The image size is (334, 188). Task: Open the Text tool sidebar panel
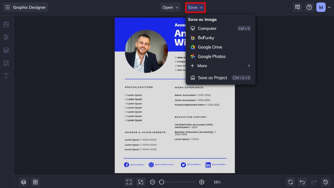pos(6,76)
